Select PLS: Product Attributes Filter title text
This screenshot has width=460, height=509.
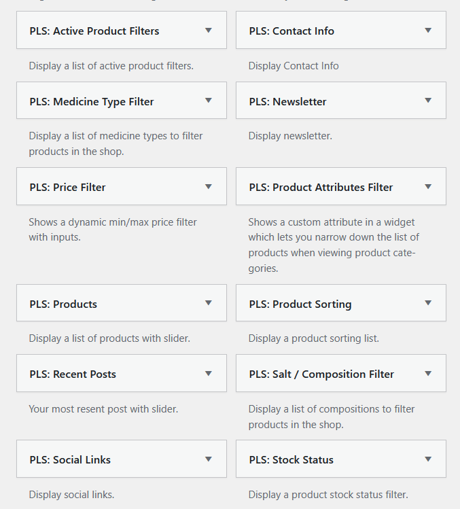pos(321,188)
